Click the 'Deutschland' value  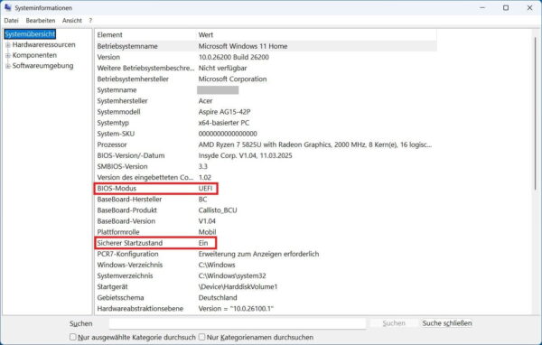218,298
